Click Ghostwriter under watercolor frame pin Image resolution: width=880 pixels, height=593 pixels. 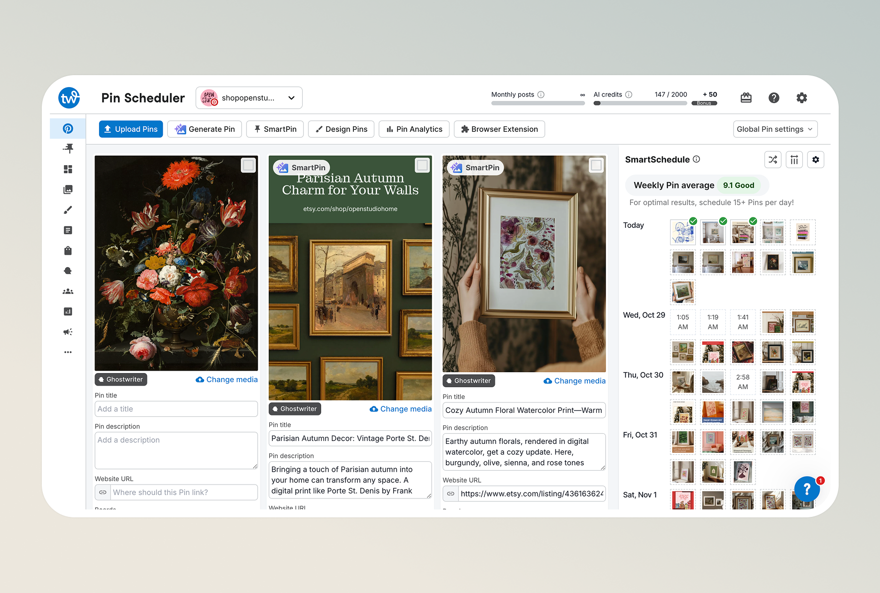[469, 381]
